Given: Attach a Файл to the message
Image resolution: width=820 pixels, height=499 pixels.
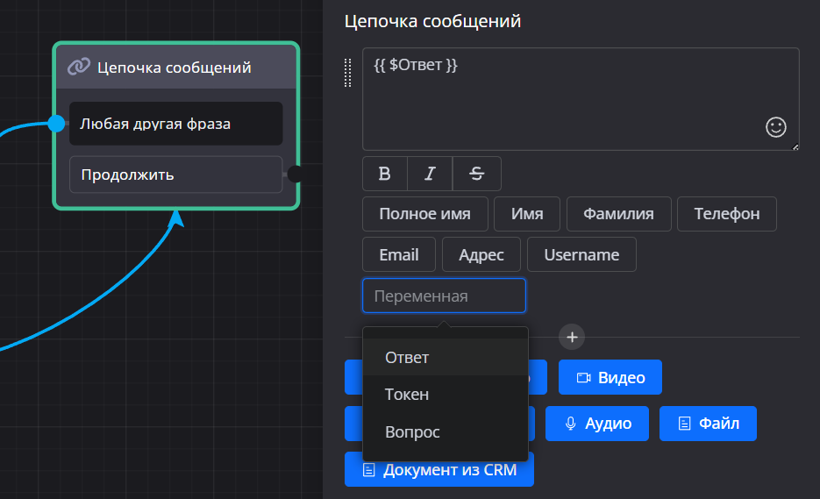Looking at the screenshot, I should click(x=708, y=424).
